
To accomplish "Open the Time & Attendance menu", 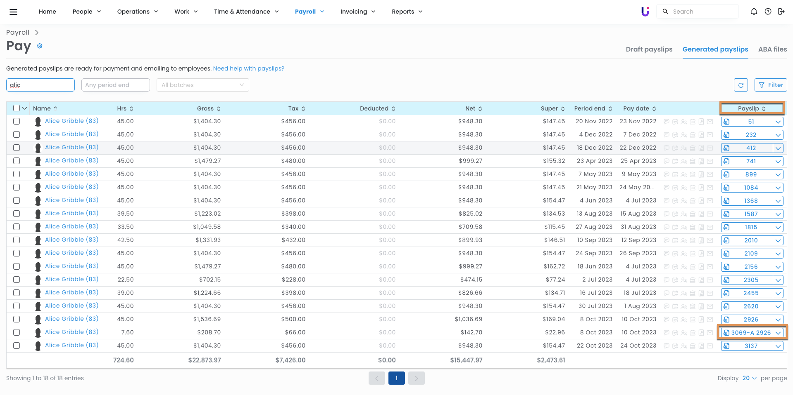I will pos(246,12).
